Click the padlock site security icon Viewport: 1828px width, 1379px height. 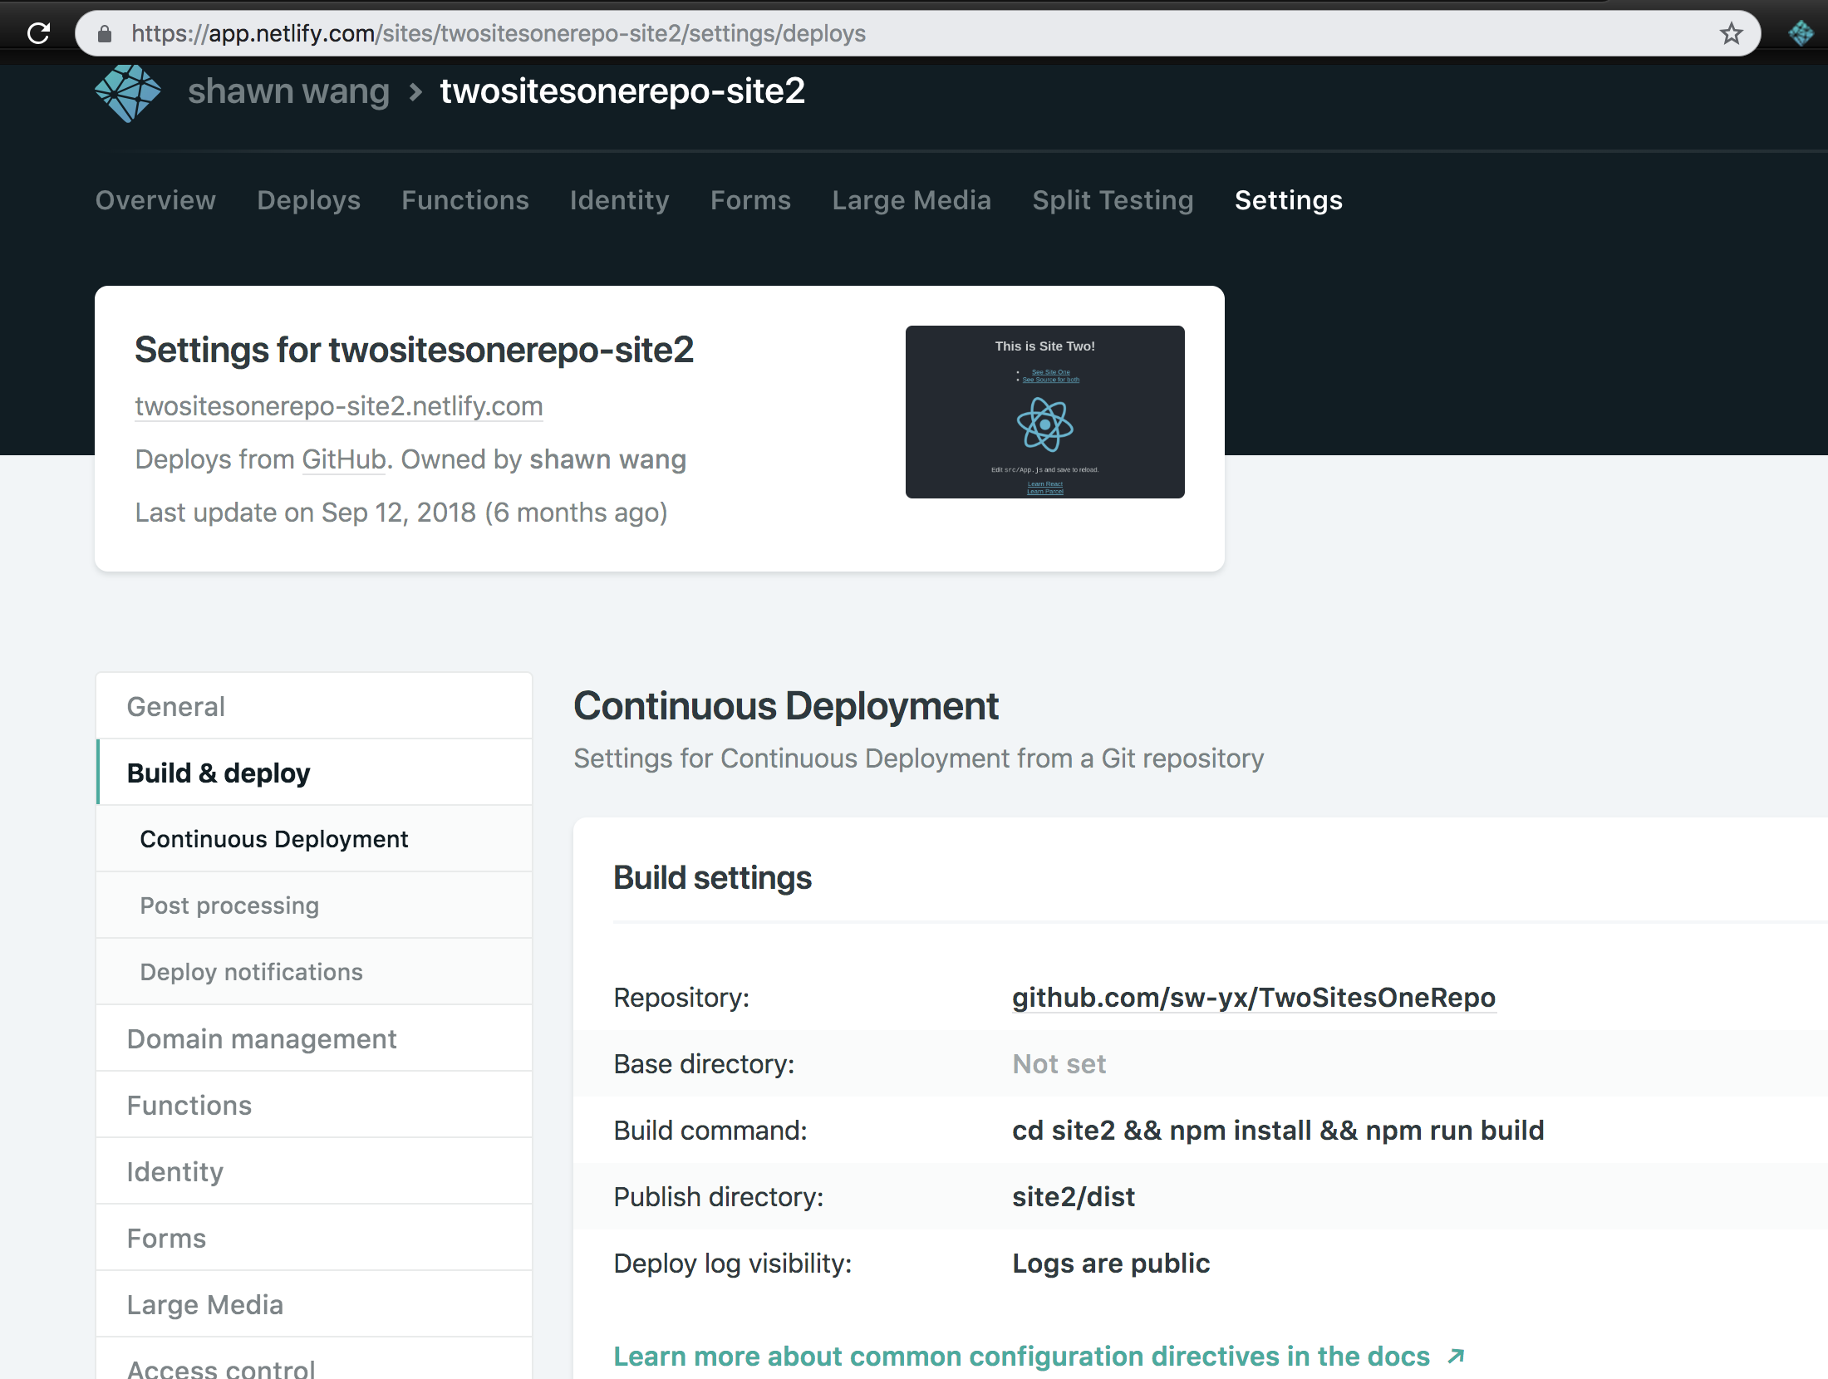pos(105,33)
